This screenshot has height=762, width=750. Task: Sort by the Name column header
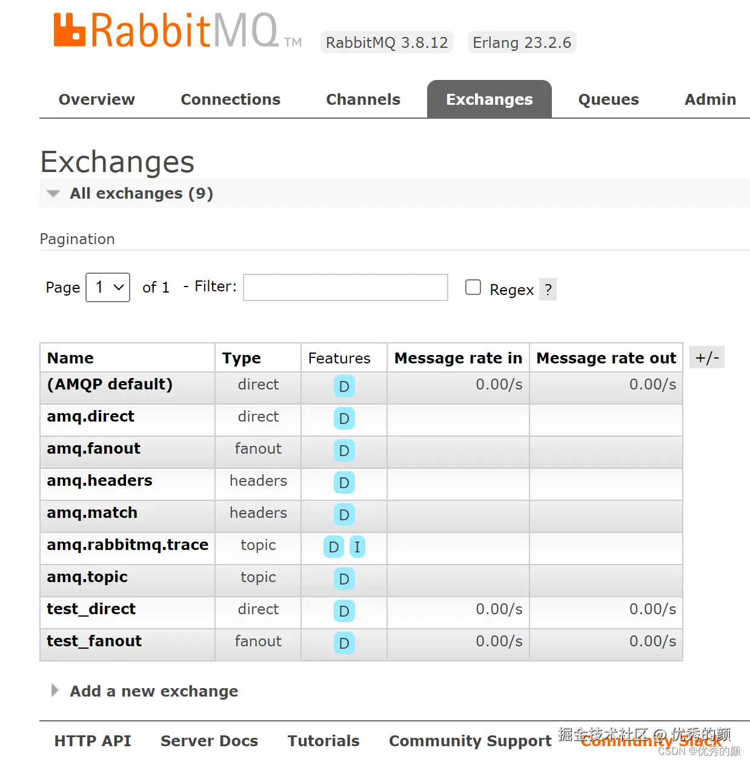pos(70,358)
